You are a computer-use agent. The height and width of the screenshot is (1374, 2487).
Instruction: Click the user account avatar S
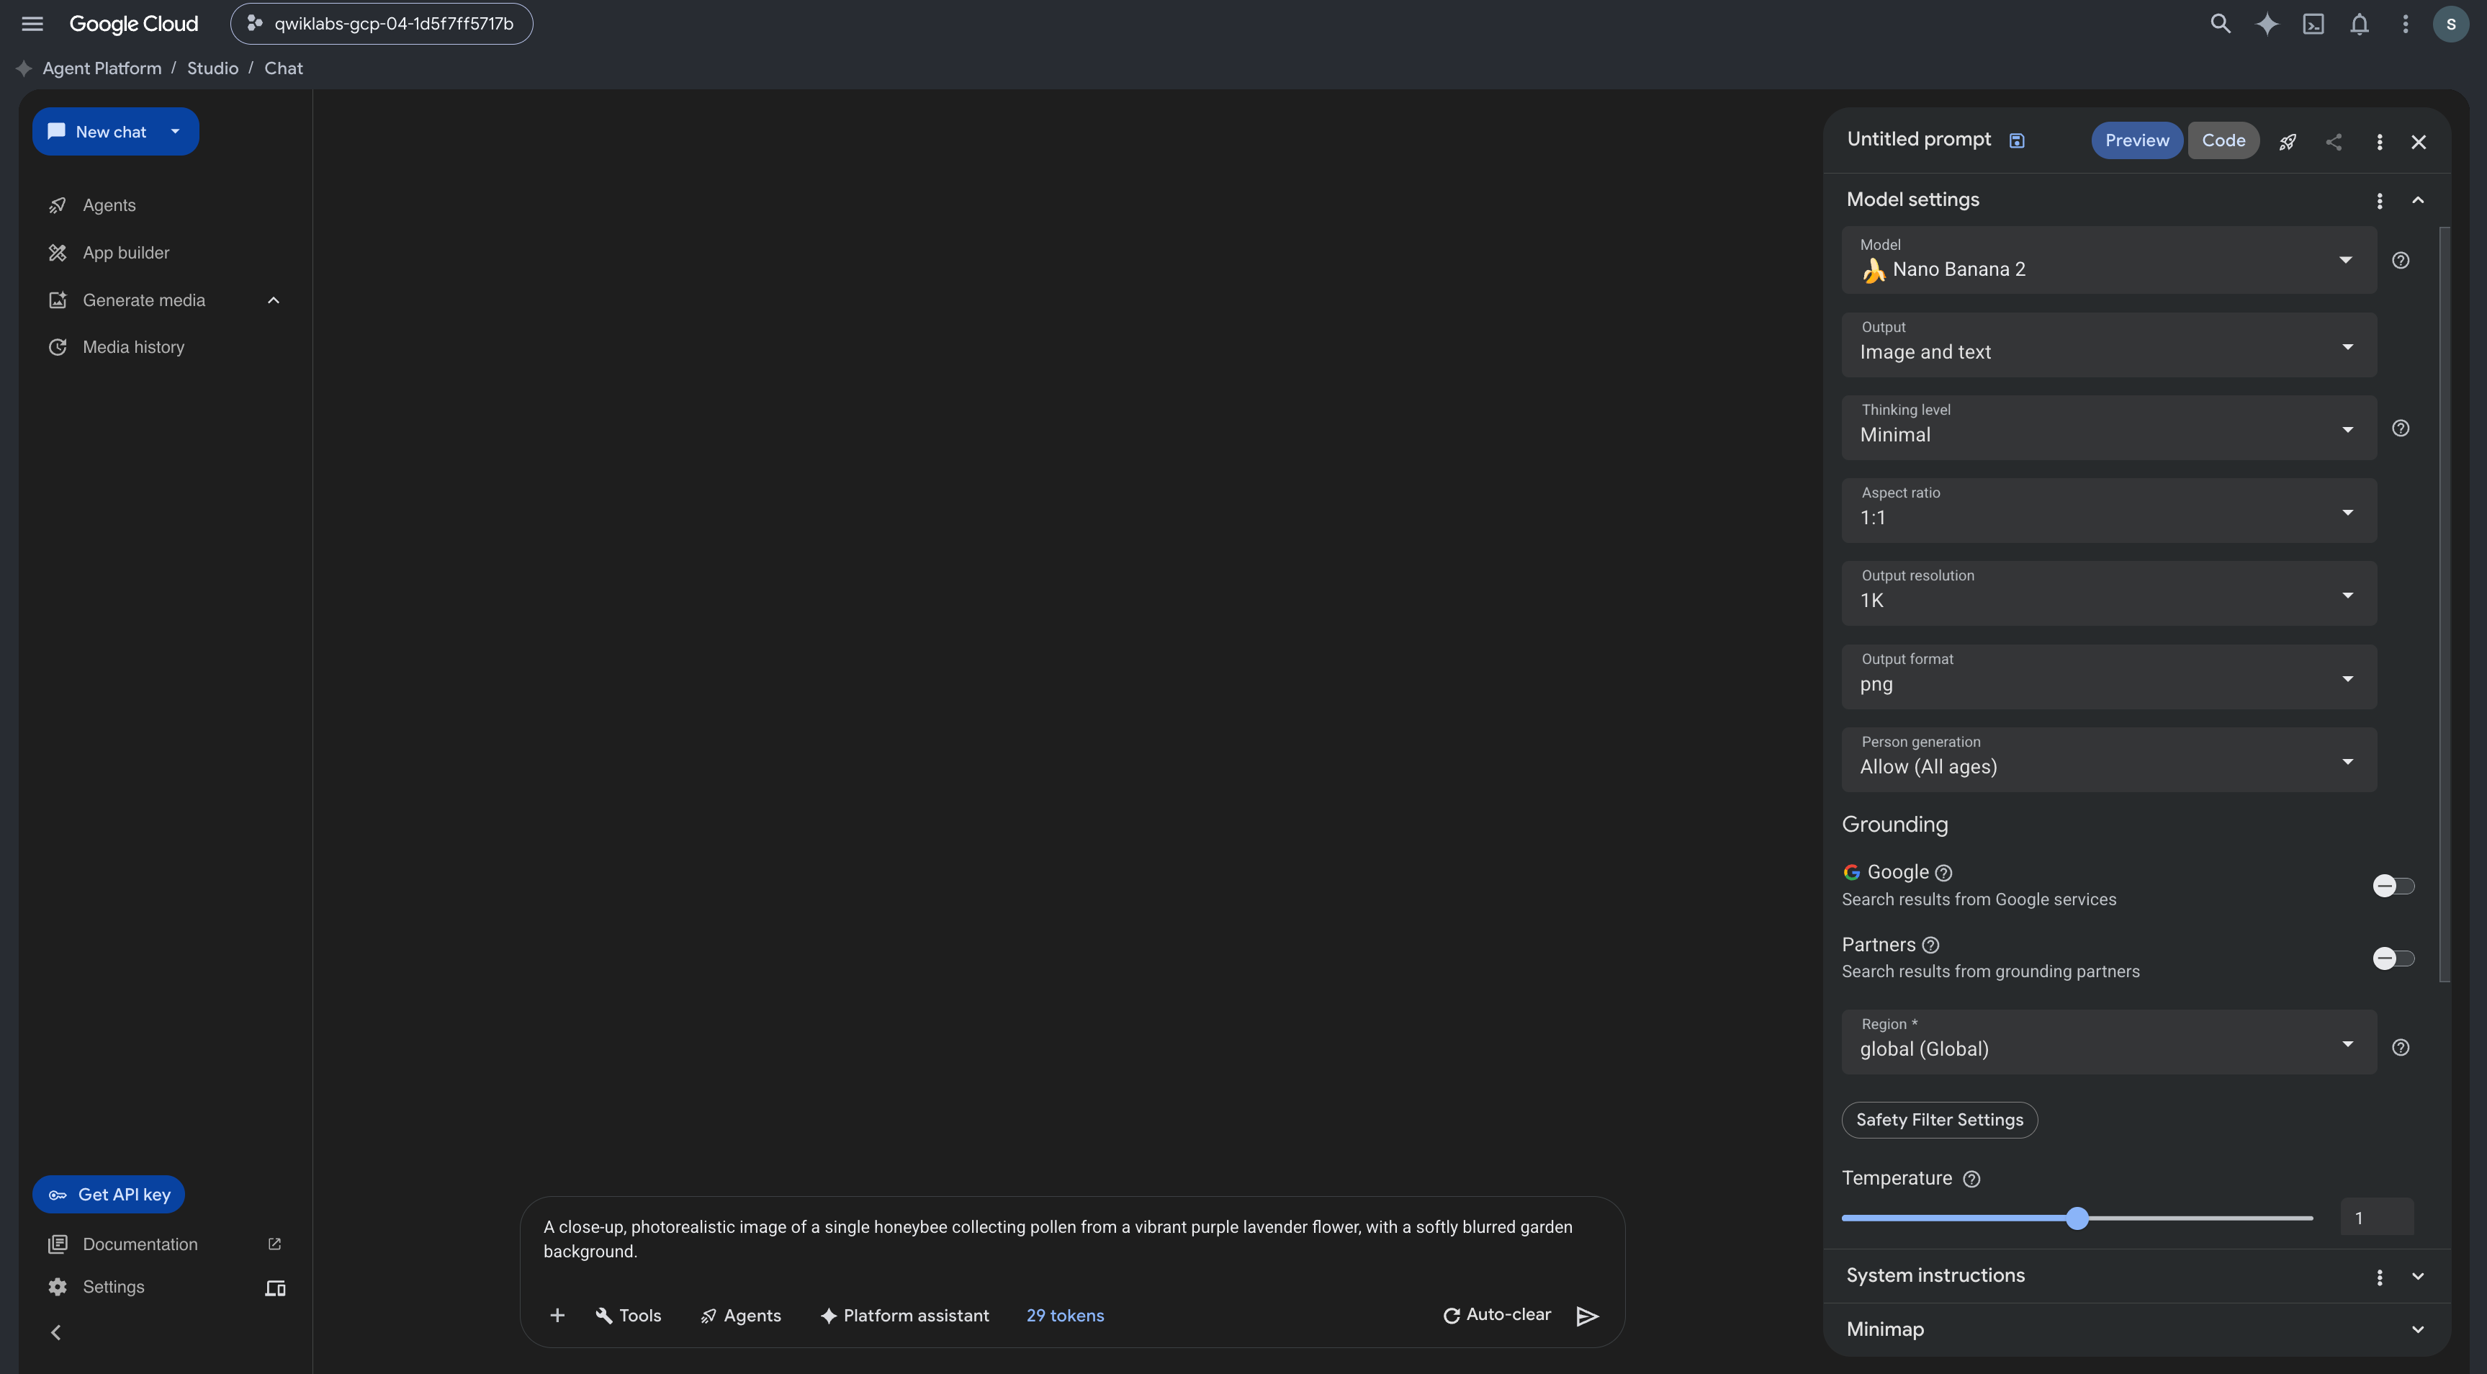tap(2451, 24)
